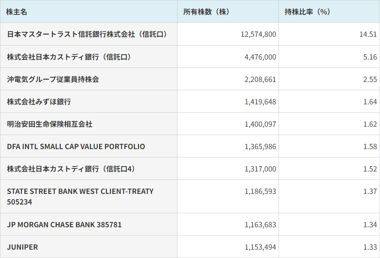
Task: Click the ratio value 1.62
Action: [x=370, y=124]
